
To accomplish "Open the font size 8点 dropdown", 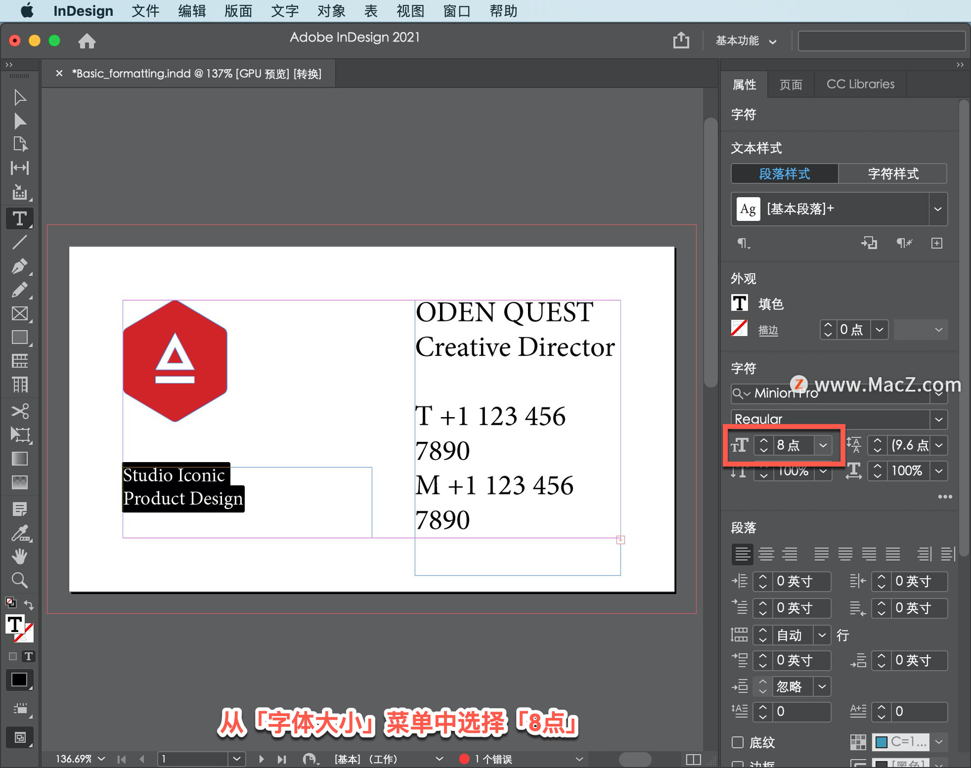I will 823,445.
